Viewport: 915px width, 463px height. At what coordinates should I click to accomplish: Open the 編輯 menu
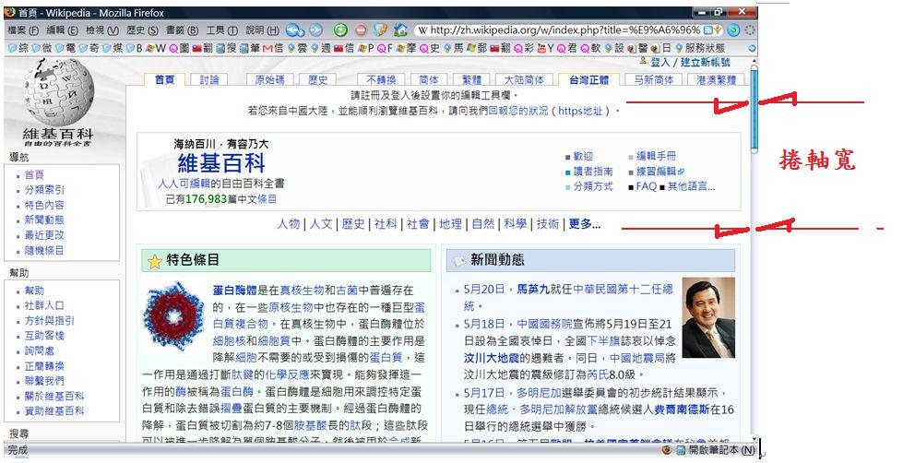pos(63,30)
